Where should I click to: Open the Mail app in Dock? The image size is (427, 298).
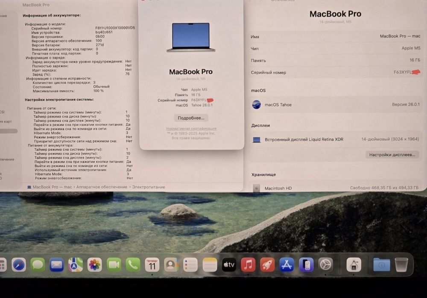click(x=57, y=265)
